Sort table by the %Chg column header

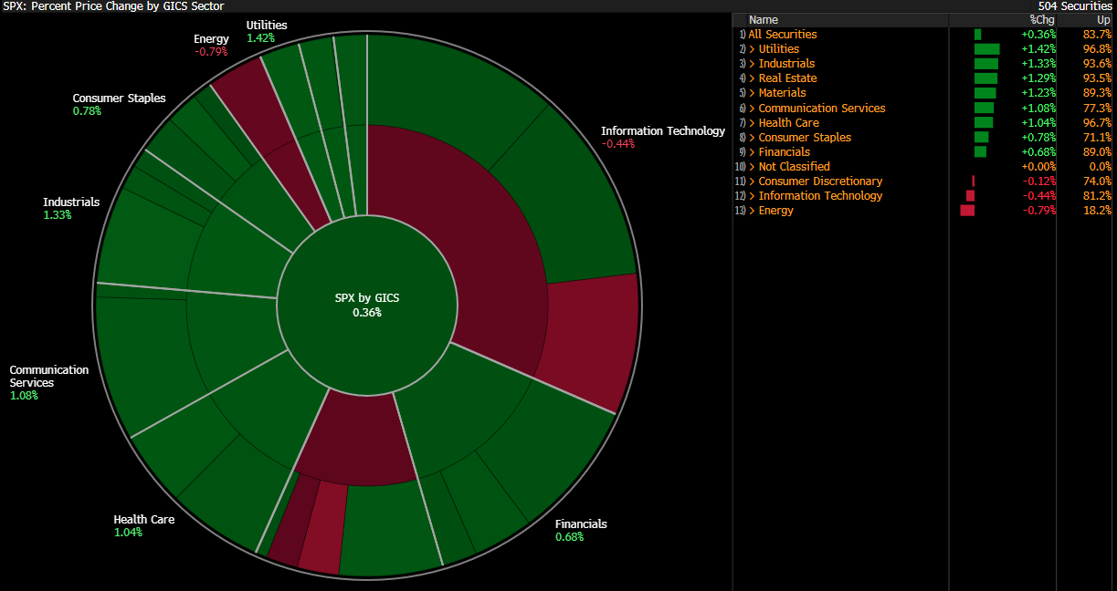click(1041, 19)
